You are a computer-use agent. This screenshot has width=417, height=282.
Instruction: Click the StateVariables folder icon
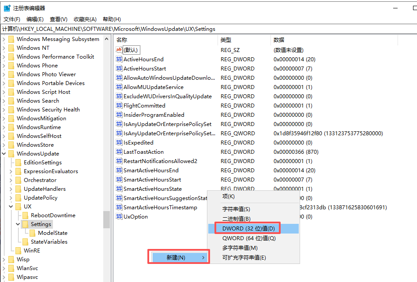(26, 241)
